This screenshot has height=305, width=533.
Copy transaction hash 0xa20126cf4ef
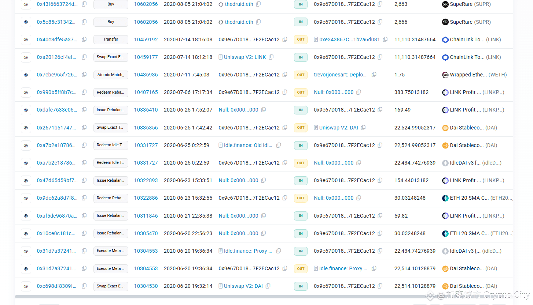[84, 57]
